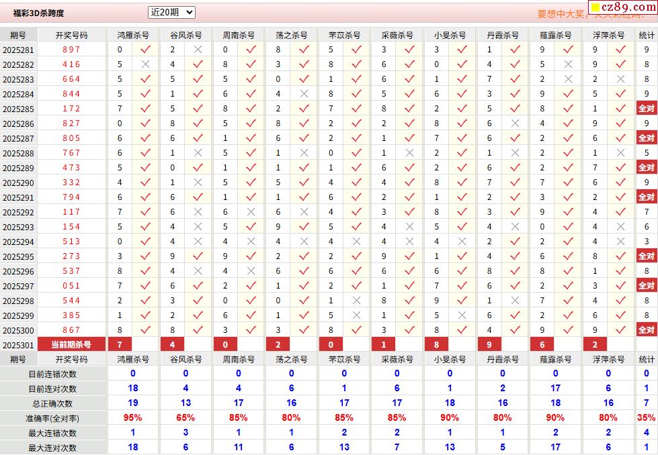
Task: Click red kill number 6 under 薤露杀号, row 2025301
Action: pos(542,344)
